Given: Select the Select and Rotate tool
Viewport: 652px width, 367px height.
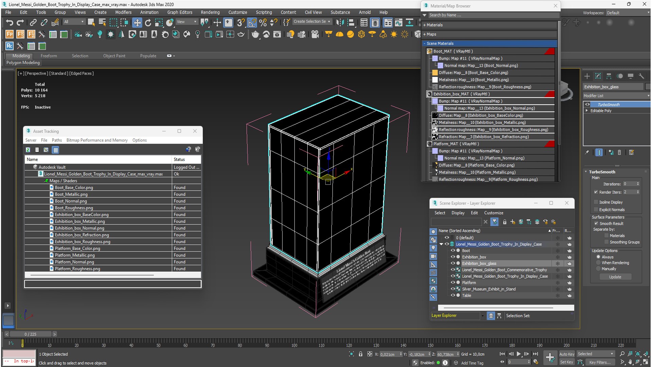Looking at the screenshot, I should [148, 22].
